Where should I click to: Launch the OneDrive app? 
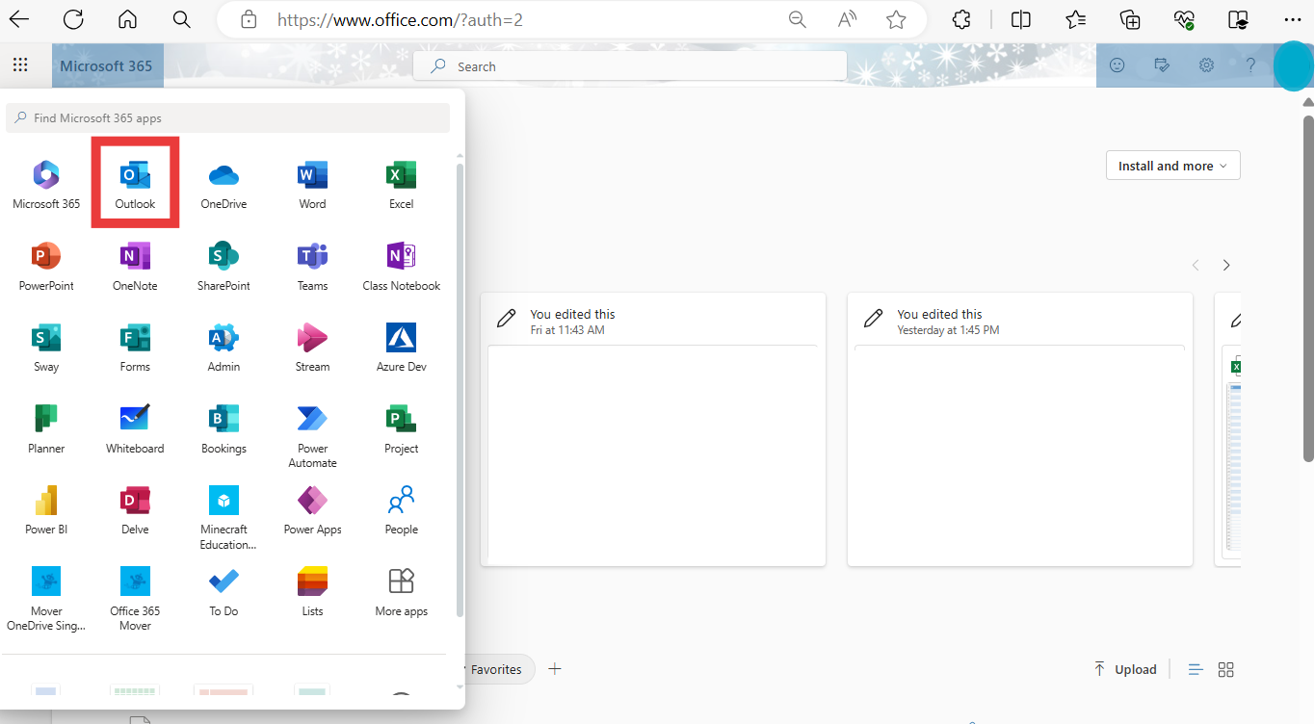point(224,183)
